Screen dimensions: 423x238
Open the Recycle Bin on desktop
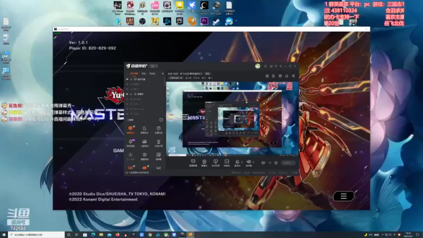tap(6, 39)
